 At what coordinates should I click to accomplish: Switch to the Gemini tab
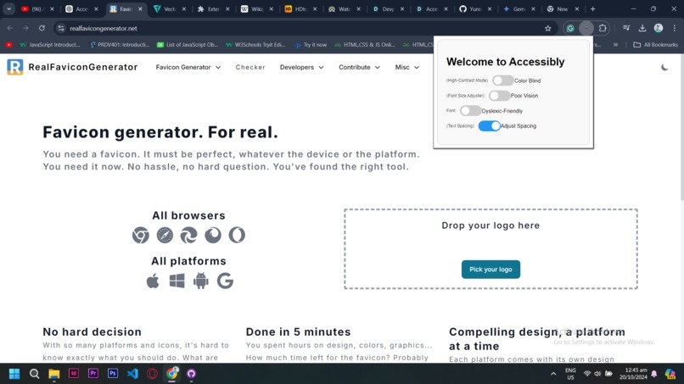519,8
